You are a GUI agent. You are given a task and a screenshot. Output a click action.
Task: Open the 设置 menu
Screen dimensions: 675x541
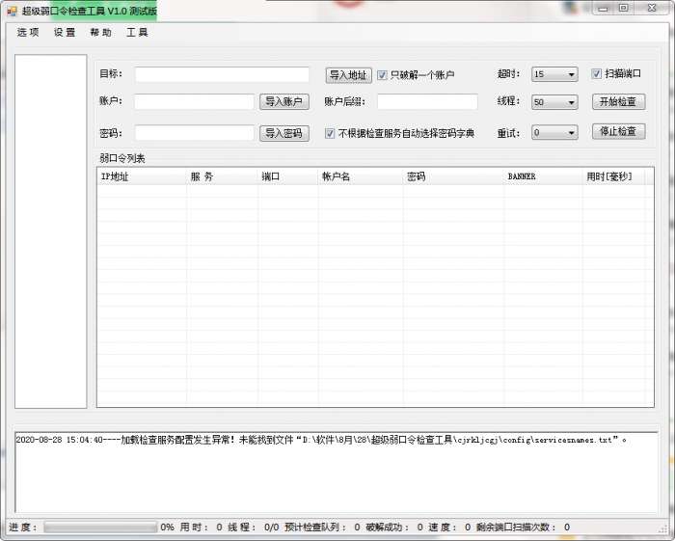[x=65, y=32]
